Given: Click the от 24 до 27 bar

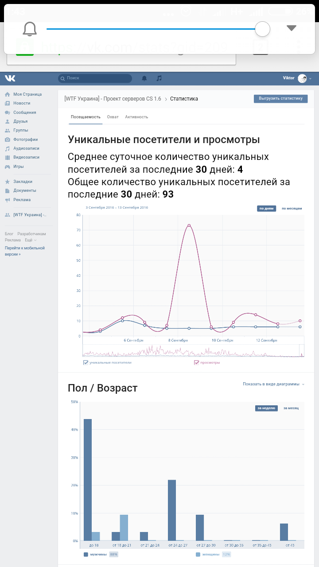Looking at the screenshot, I should pos(172,510).
